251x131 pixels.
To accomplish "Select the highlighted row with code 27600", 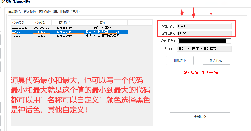I will (x=70, y=32).
